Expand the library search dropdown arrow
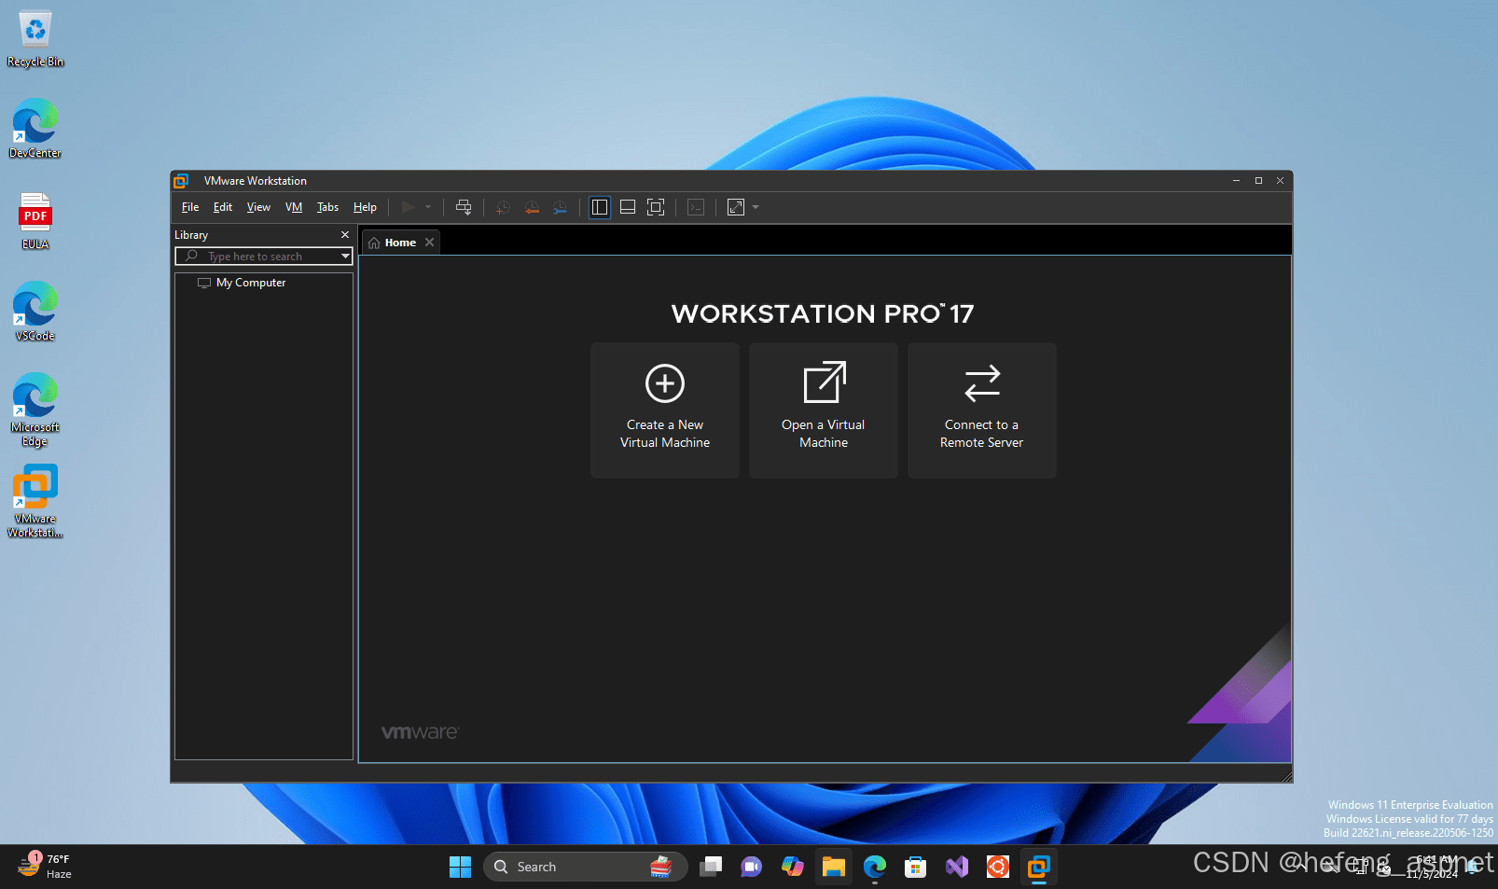The width and height of the screenshot is (1498, 889). (x=344, y=256)
